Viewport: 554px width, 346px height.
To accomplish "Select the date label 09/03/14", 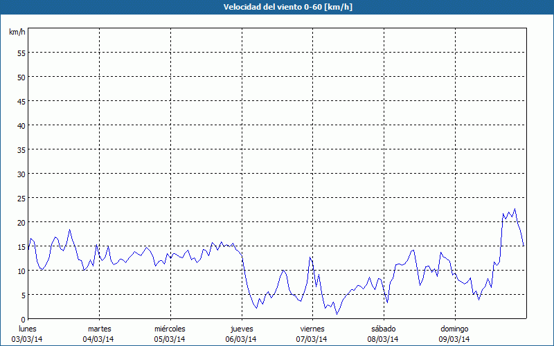I will pyautogui.click(x=454, y=339).
